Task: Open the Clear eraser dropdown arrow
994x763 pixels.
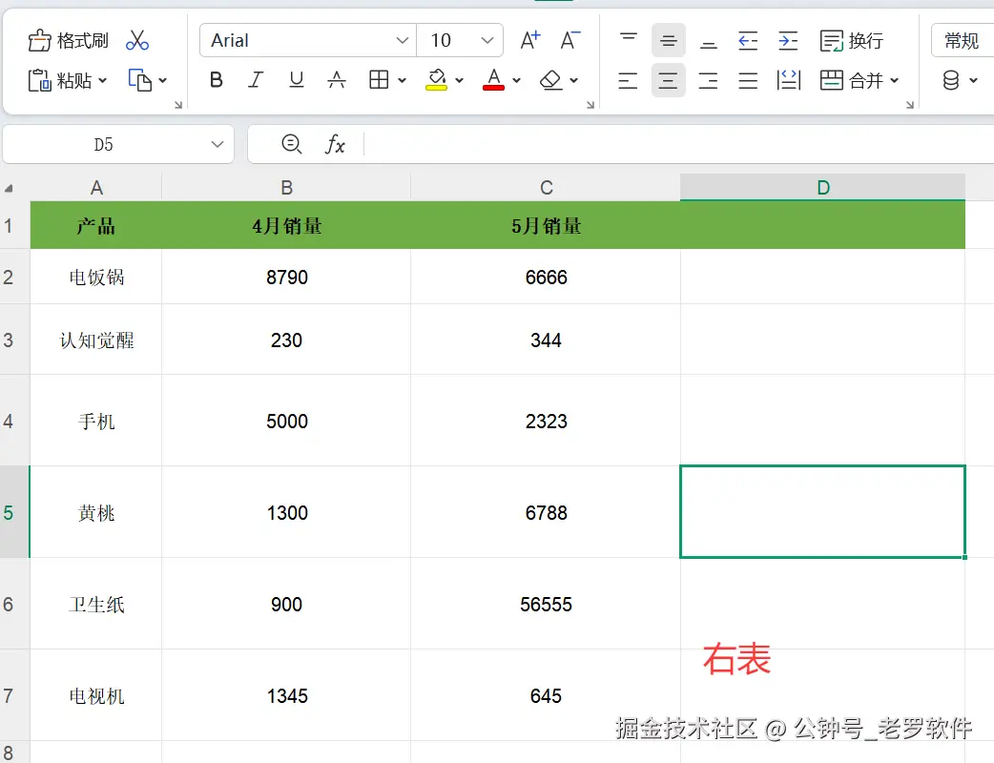Action: click(573, 80)
